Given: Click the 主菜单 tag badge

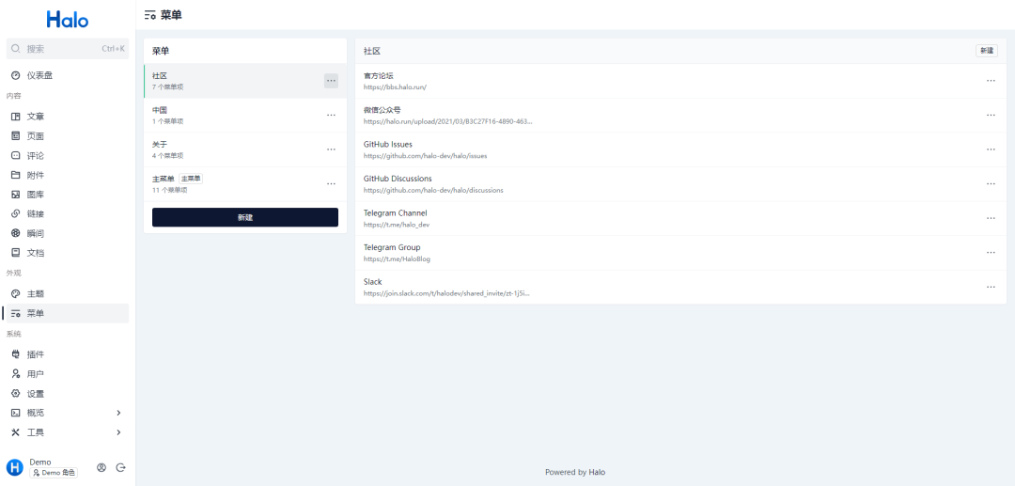Looking at the screenshot, I should [x=190, y=179].
